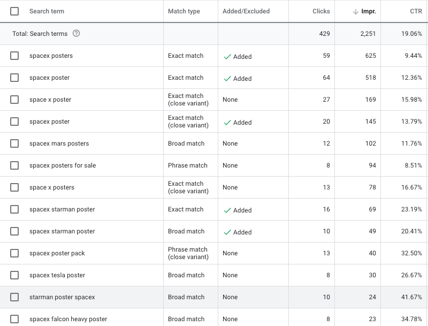Screen dimensions: 428x326
Task: Click the impressions value 102
Action: coord(370,143)
